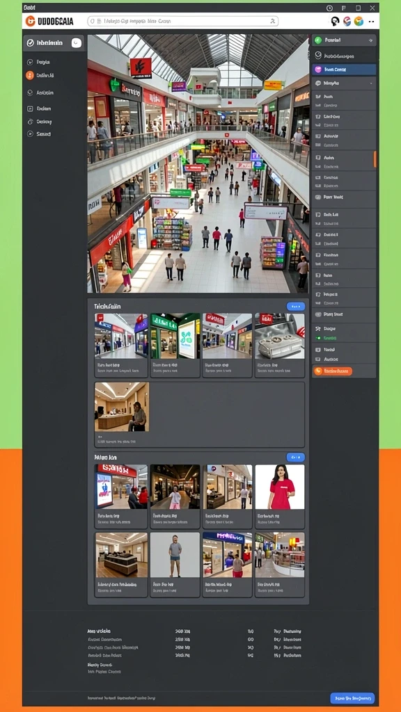Click the green status dot in the right panel
401x712 pixels.
click(x=317, y=339)
